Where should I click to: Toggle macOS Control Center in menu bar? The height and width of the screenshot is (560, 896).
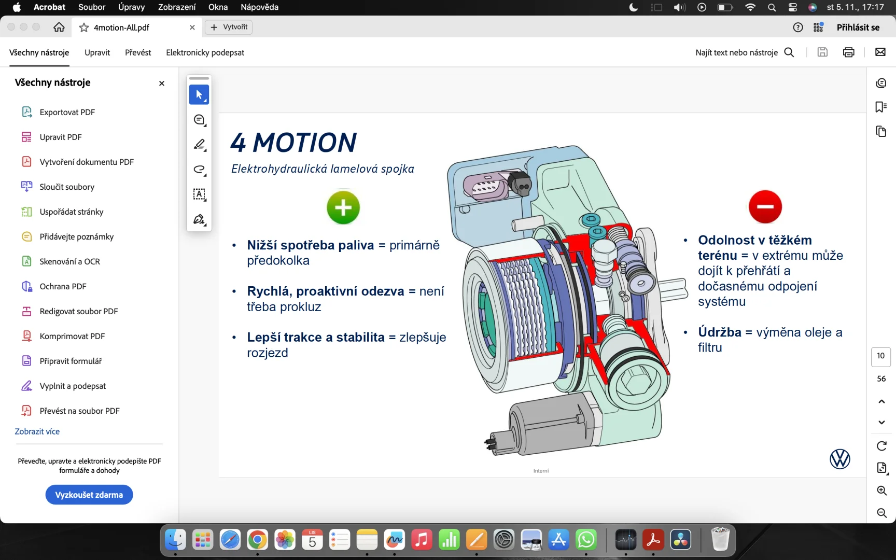(x=792, y=7)
